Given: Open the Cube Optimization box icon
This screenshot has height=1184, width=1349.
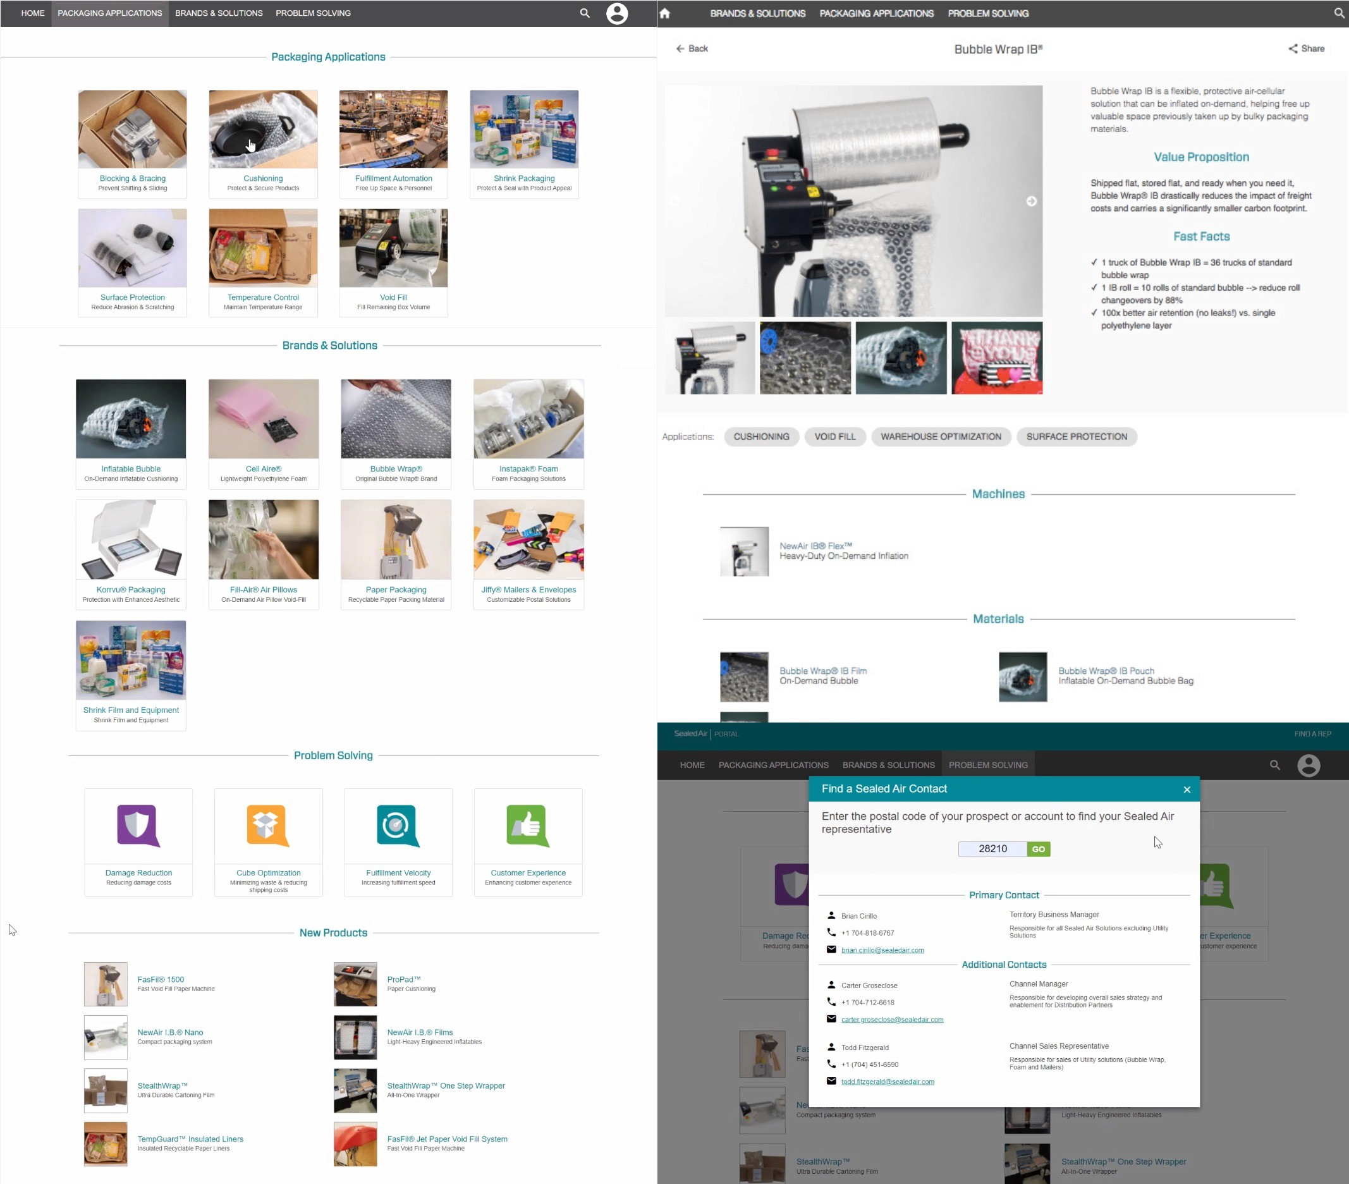Looking at the screenshot, I should pyautogui.click(x=268, y=825).
